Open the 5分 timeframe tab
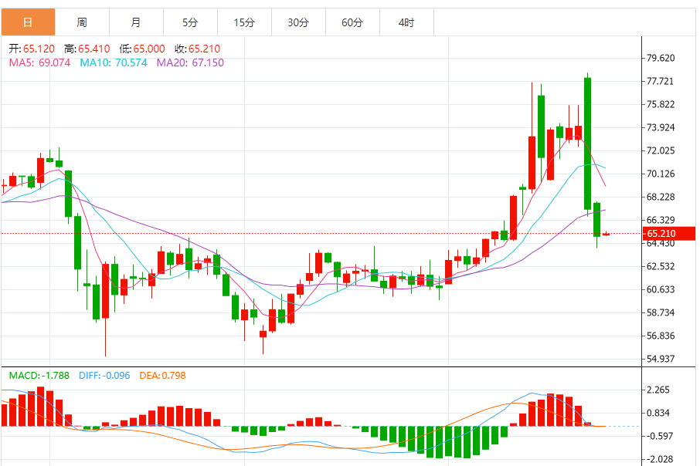Screen dimensions: 700x466 pos(190,22)
